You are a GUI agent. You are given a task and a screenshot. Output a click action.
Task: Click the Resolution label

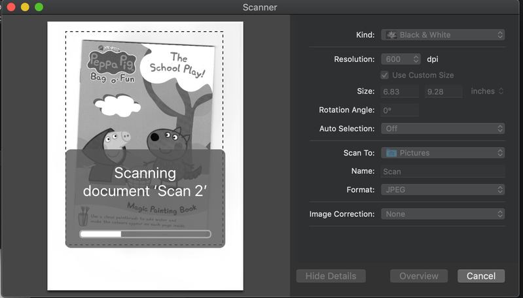(x=354, y=59)
